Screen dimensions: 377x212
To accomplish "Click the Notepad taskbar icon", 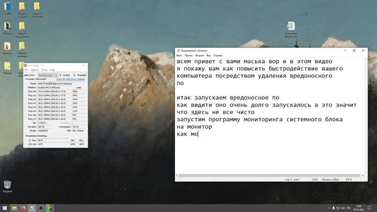I will point(32,208).
